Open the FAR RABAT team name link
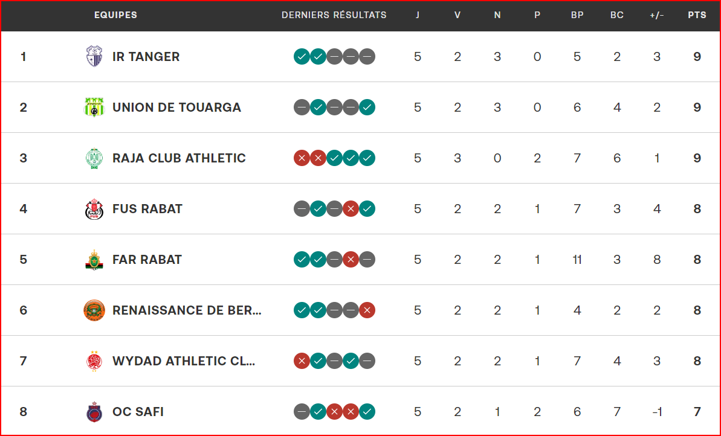Viewport: 721px width, 436px height. tap(147, 260)
